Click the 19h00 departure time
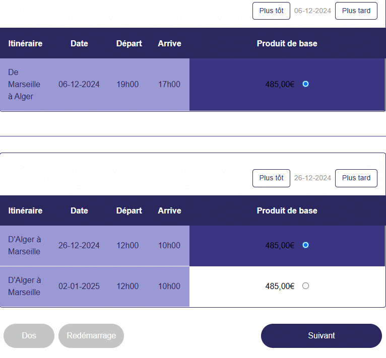This screenshot has width=386, height=358. point(127,85)
